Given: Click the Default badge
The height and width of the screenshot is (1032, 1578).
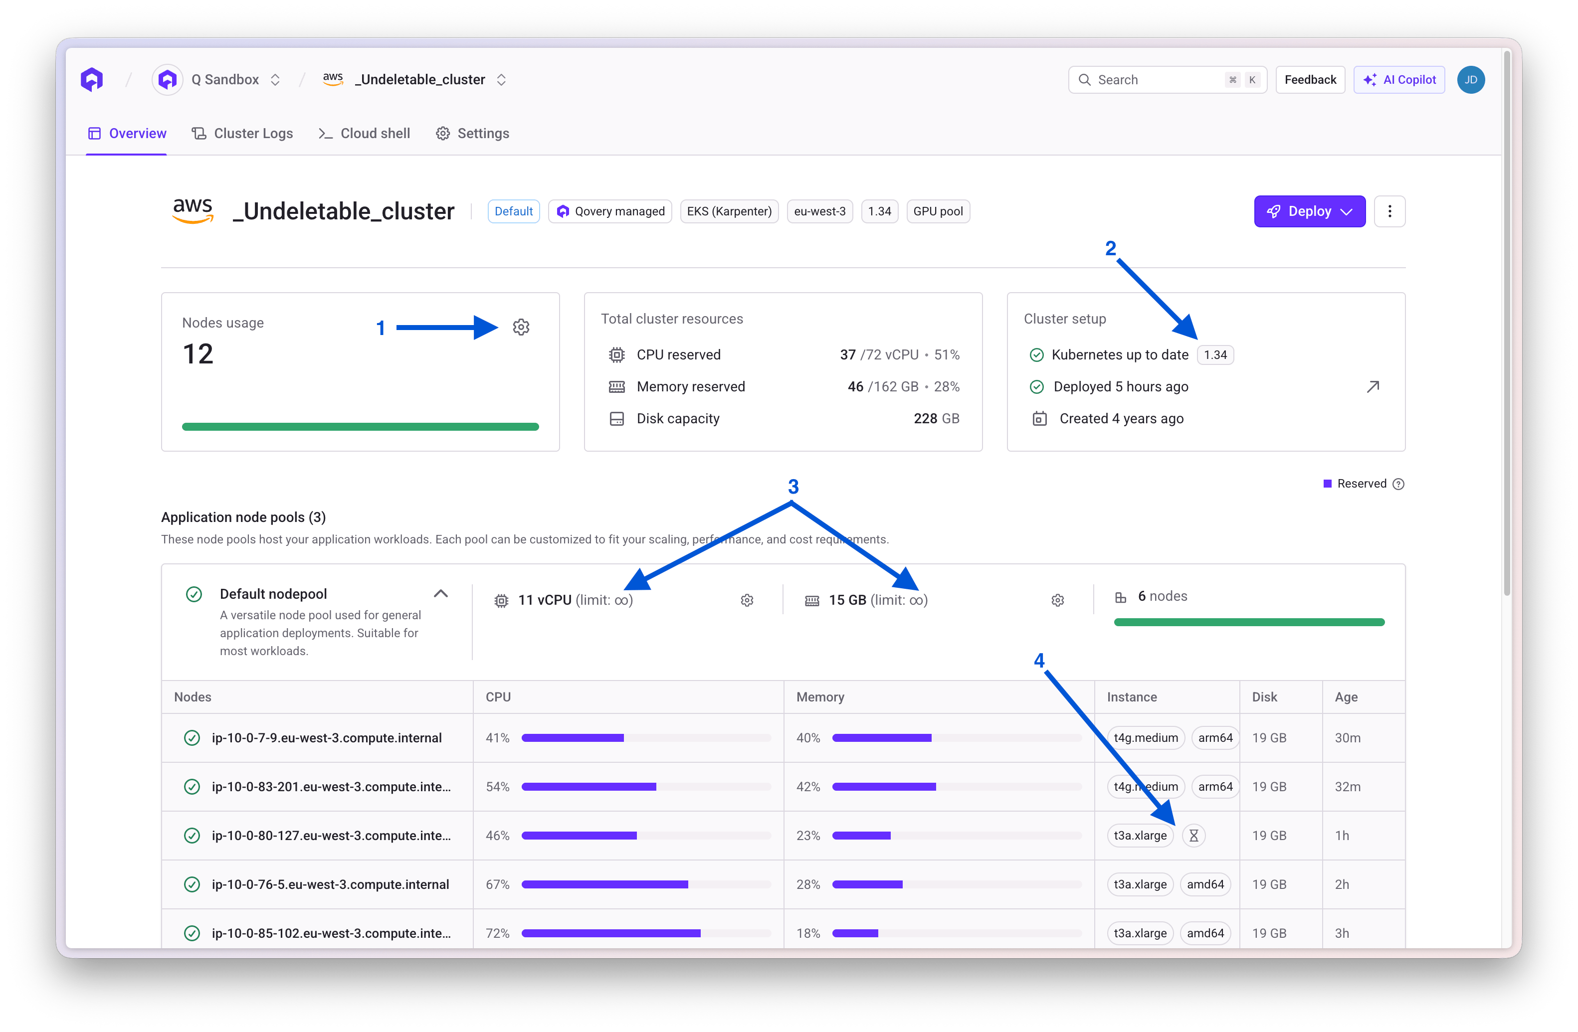Looking at the screenshot, I should pos(514,211).
